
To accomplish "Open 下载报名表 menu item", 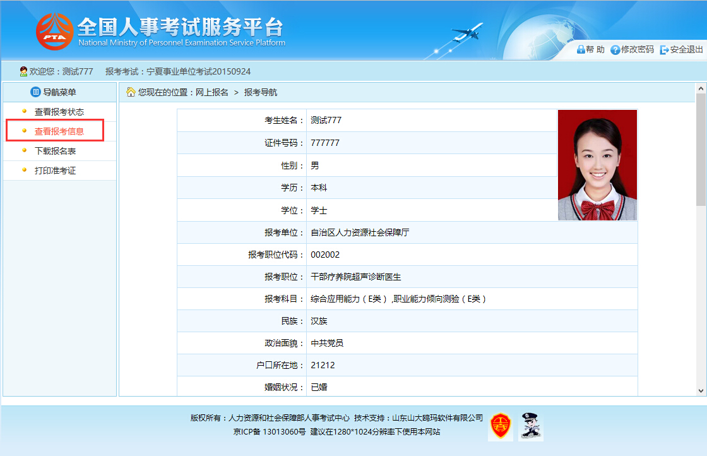I will [55, 151].
